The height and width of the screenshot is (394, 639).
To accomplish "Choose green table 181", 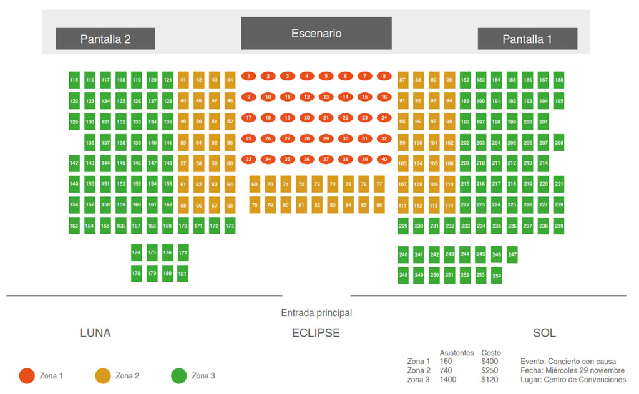I will (183, 274).
